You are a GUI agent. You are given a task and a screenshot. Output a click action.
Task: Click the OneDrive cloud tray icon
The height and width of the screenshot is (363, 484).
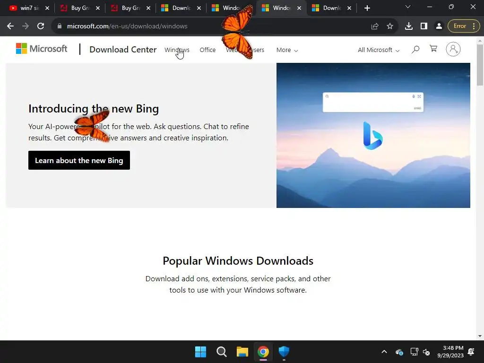coord(399,352)
